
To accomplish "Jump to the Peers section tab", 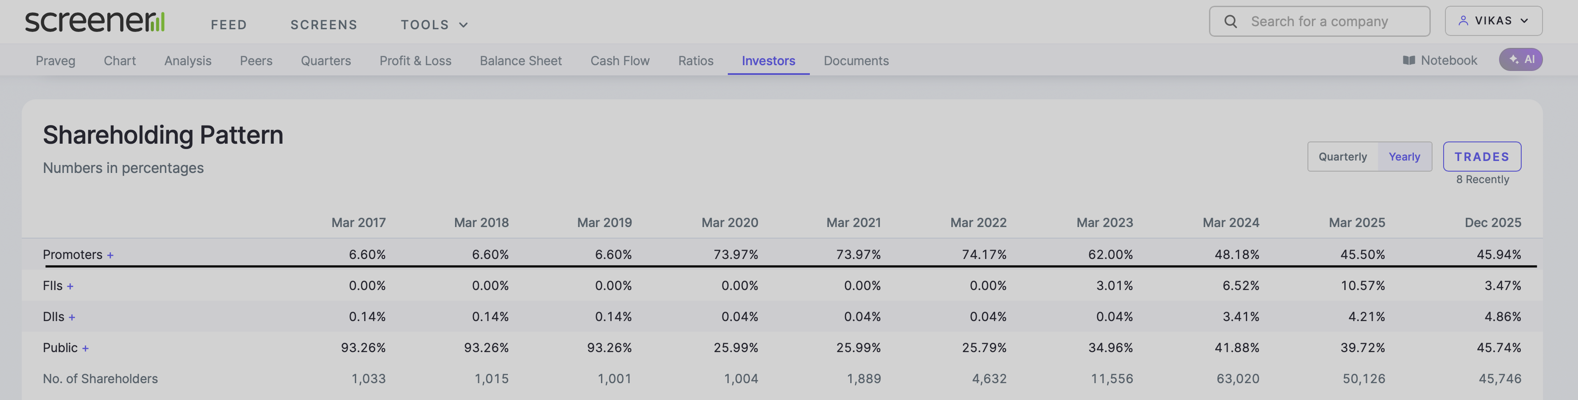I will click(x=255, y=61).
